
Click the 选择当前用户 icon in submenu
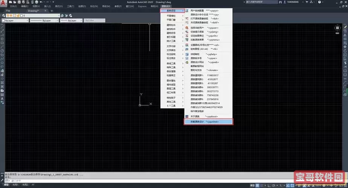point(187,28)
